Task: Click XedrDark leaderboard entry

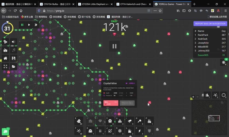Action: tap(210, 39)
